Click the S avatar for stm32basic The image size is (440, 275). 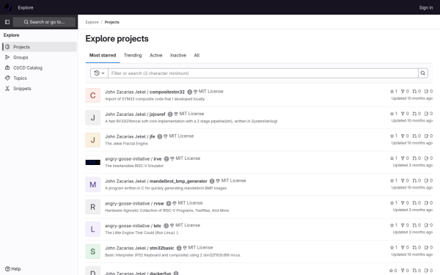click(x=93, y=252)
